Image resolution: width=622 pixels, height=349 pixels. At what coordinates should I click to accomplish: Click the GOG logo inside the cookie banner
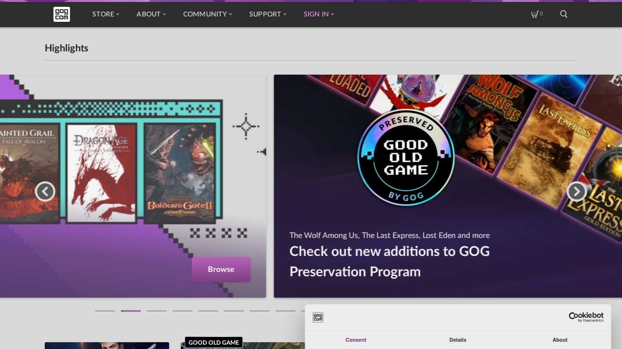tap(318, 317)
